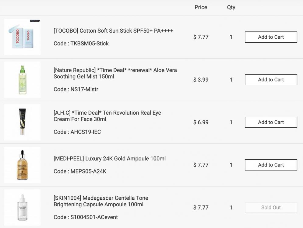View the A.H.C eye cream tube image
The image size is (303, 228).
coord(23,122)
